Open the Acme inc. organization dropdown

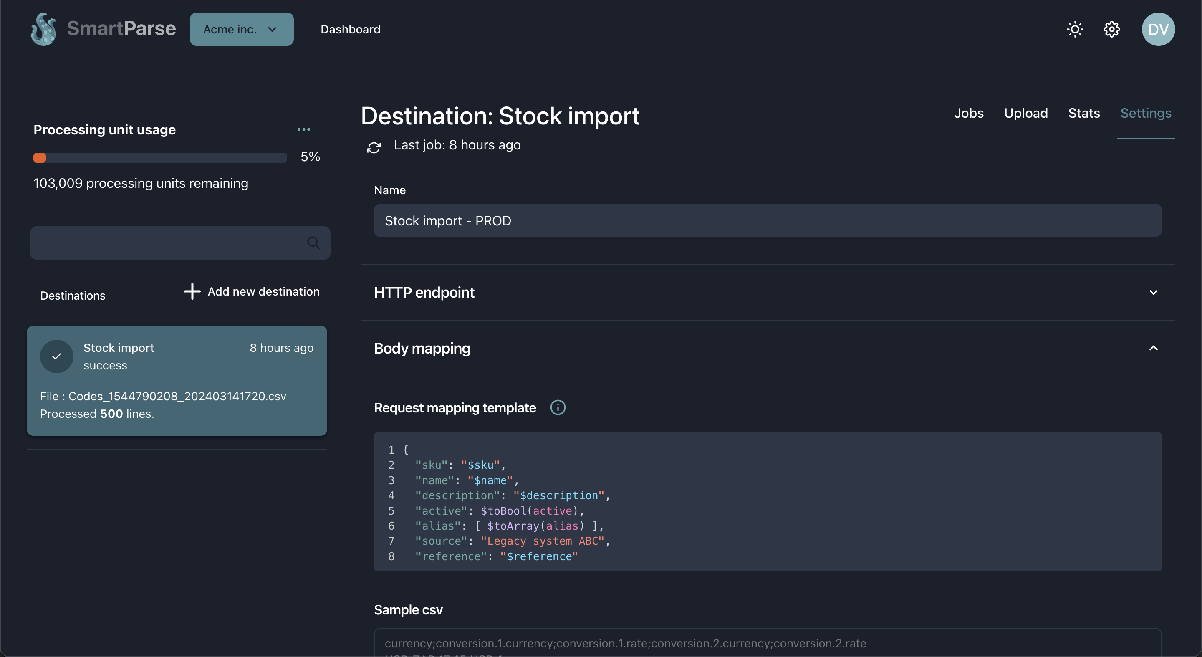coord(241,29)
